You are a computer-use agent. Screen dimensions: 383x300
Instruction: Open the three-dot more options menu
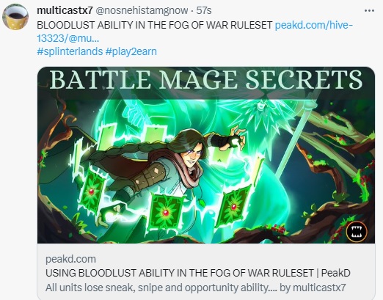point(369,10)
